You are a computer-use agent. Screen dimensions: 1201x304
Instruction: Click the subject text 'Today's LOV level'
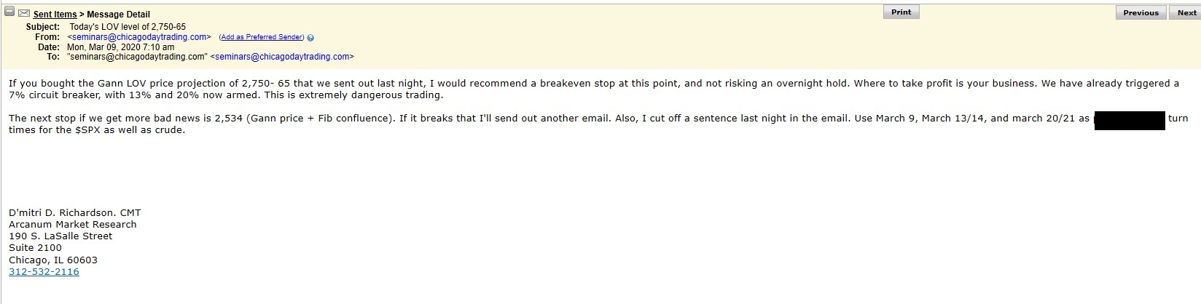pos(128,27)
